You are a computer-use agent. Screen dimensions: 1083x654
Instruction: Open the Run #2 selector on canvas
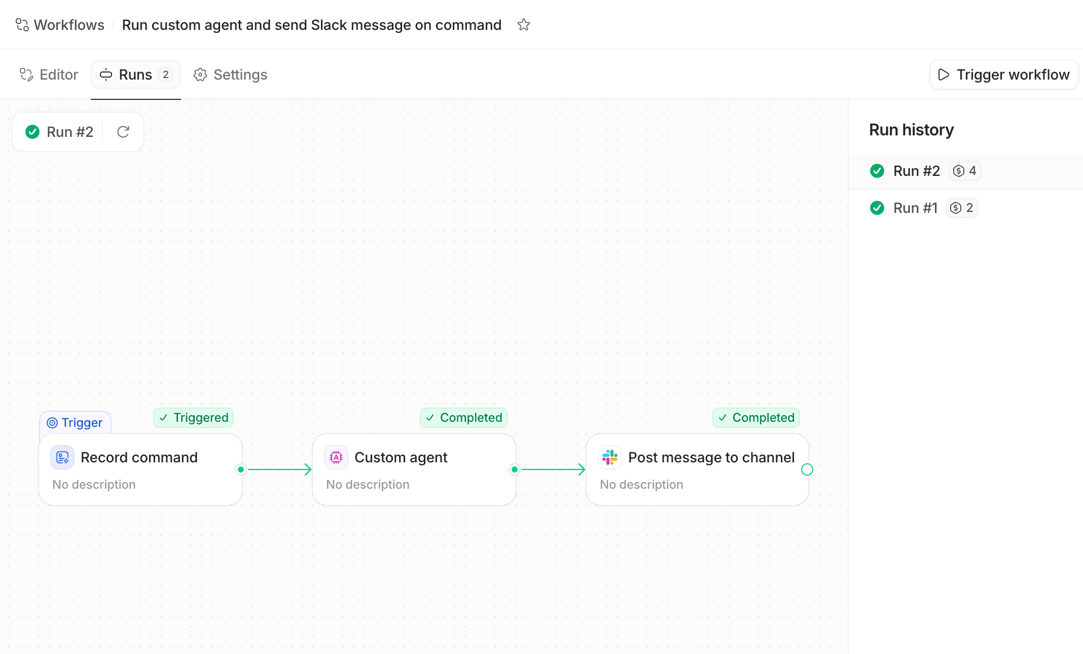tap(60, 132)
